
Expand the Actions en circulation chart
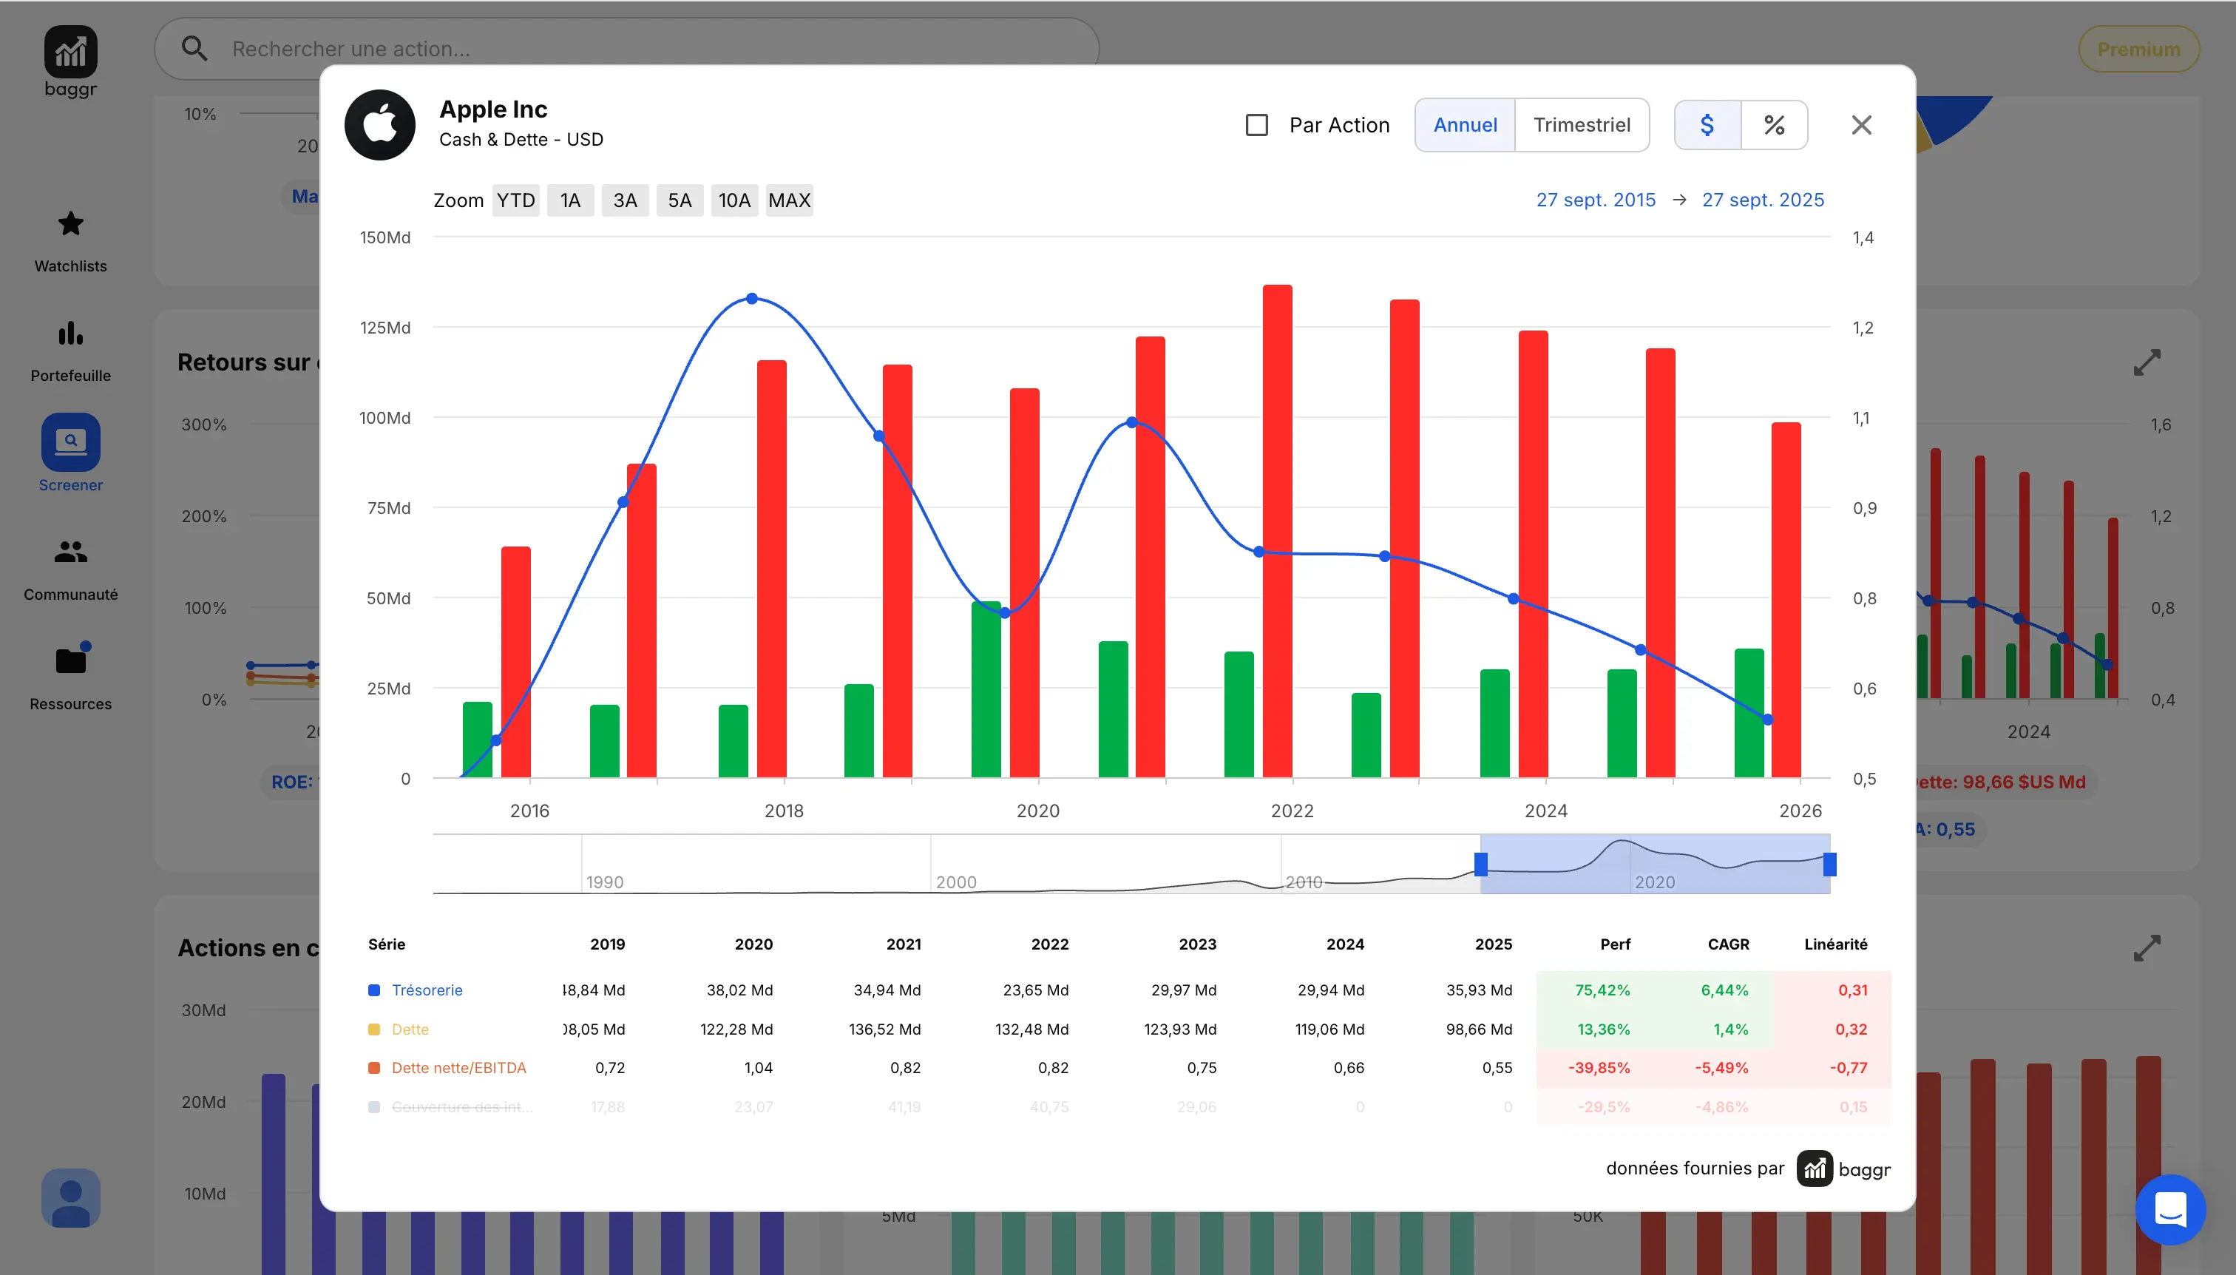click(2146, 948)
